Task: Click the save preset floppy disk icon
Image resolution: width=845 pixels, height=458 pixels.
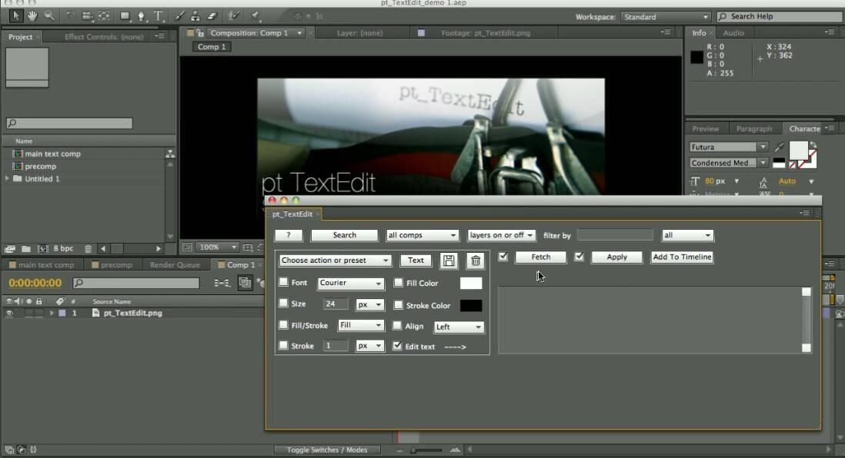Action: pos(449,261)
